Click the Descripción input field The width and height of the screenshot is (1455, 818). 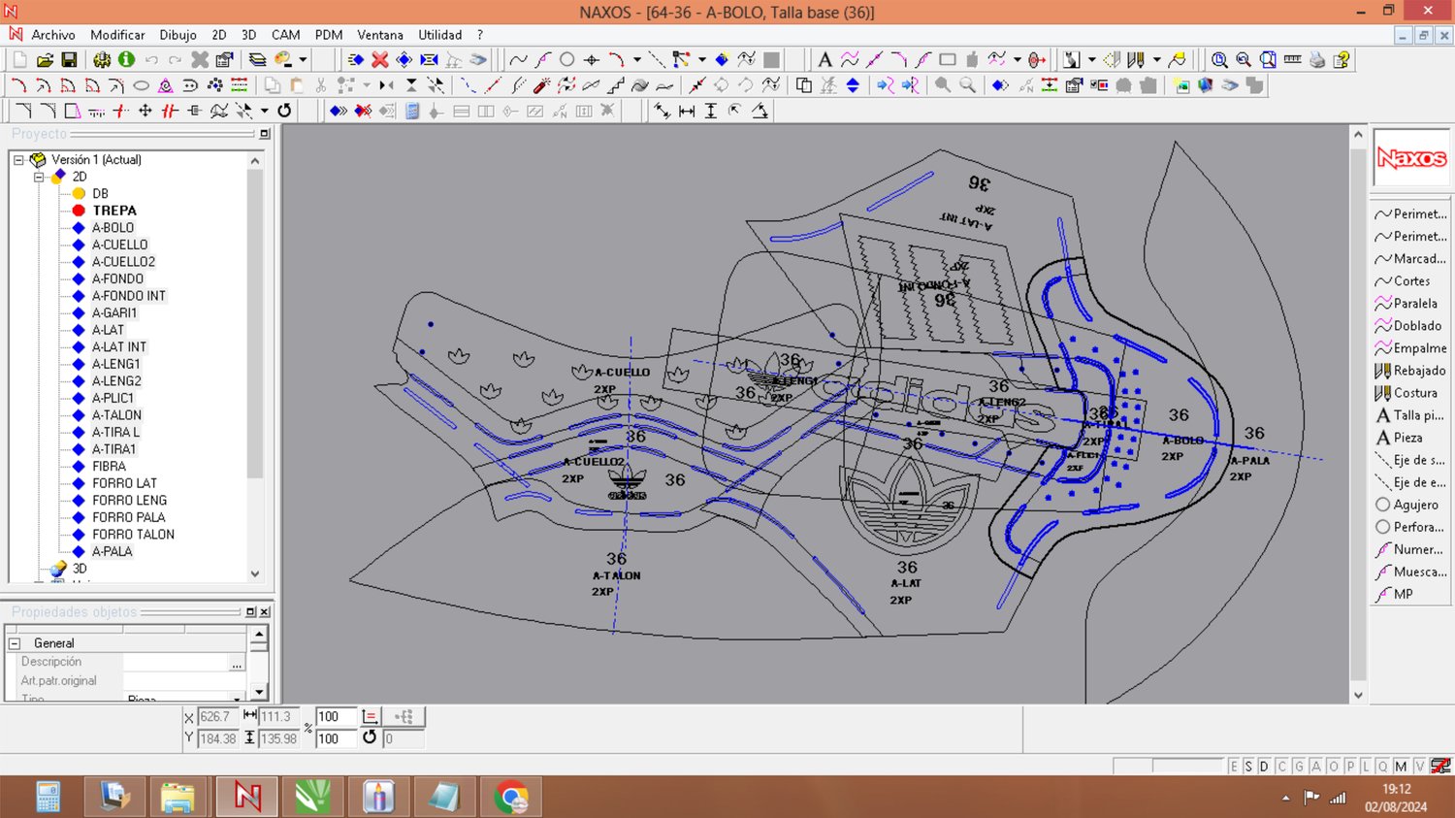click(175, 662)
